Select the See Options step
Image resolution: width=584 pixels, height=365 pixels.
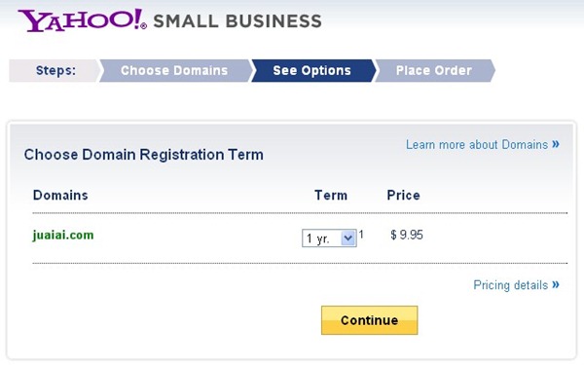click(x=312, y=70)
